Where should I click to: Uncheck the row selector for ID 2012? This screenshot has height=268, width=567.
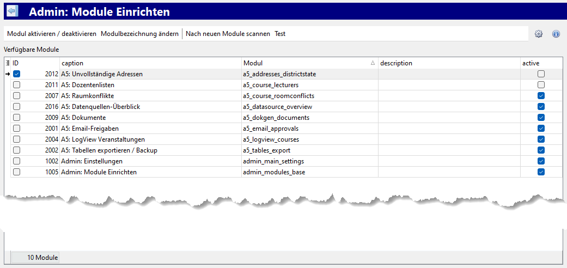17,74
